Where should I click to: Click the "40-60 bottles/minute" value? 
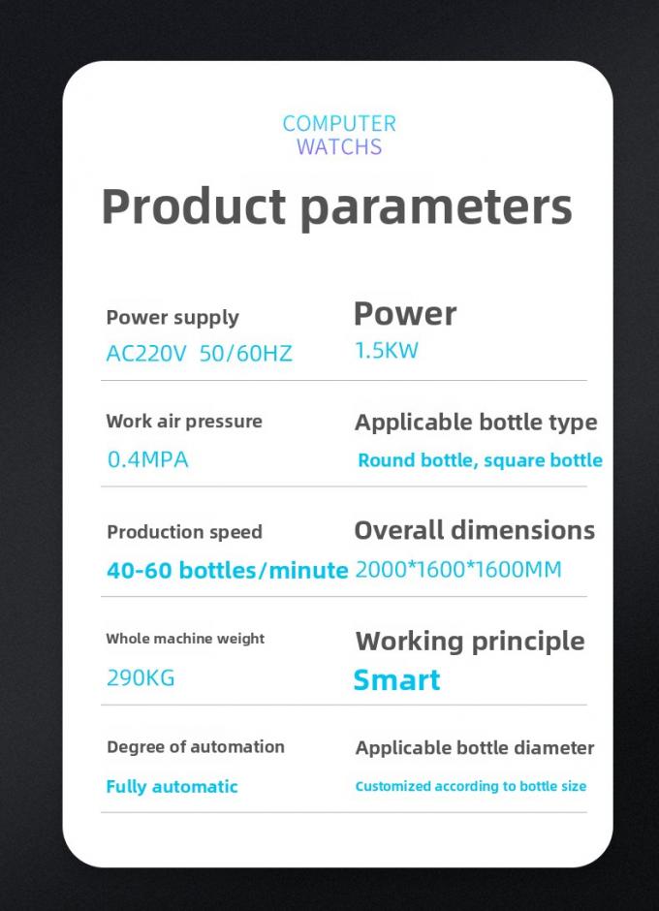[227, 571]
